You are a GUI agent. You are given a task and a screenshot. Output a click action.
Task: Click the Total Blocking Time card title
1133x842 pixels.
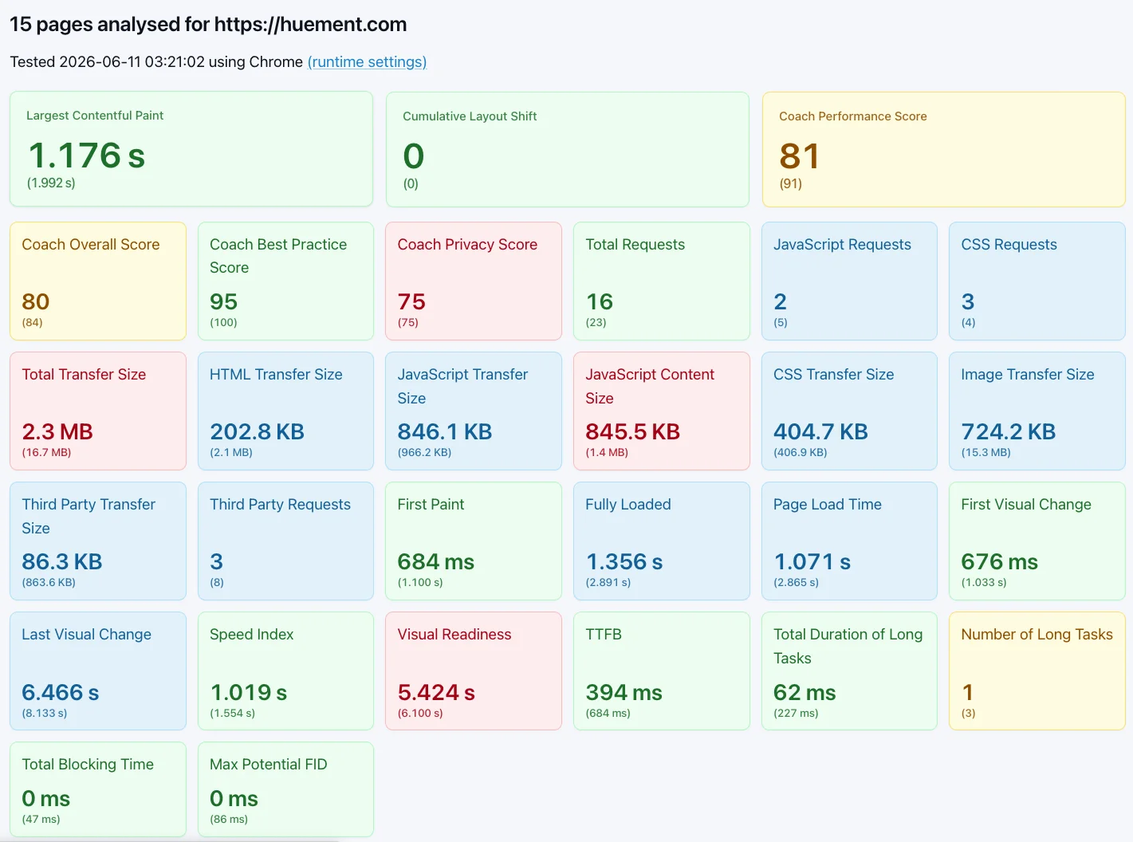(x=88, y=765)
